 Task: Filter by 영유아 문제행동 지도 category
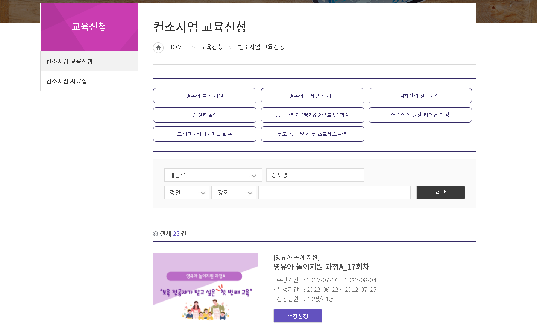(312, 96)
